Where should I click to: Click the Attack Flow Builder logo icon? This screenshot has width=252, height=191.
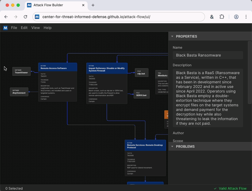click(5, 28)
